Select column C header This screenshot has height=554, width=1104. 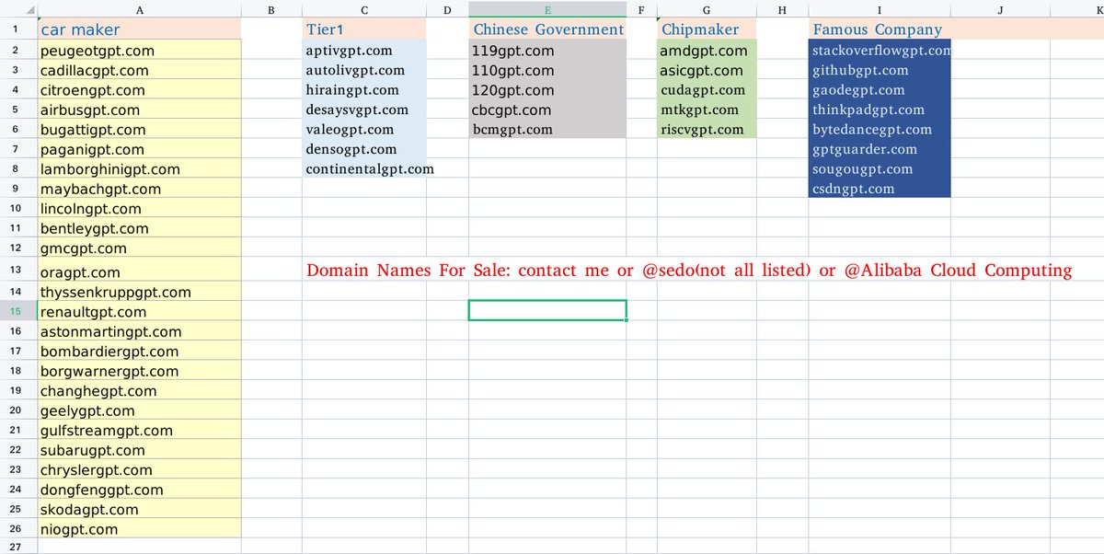364,8
